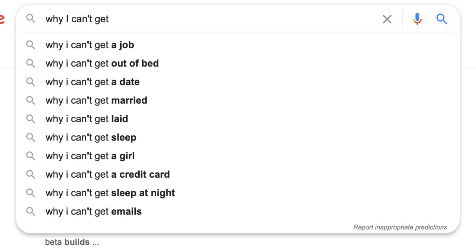This screenshot has width=476, height=248.
Task: Click magnifier icon beside 'sleep at night'
Action: click(x=30, y=193)
